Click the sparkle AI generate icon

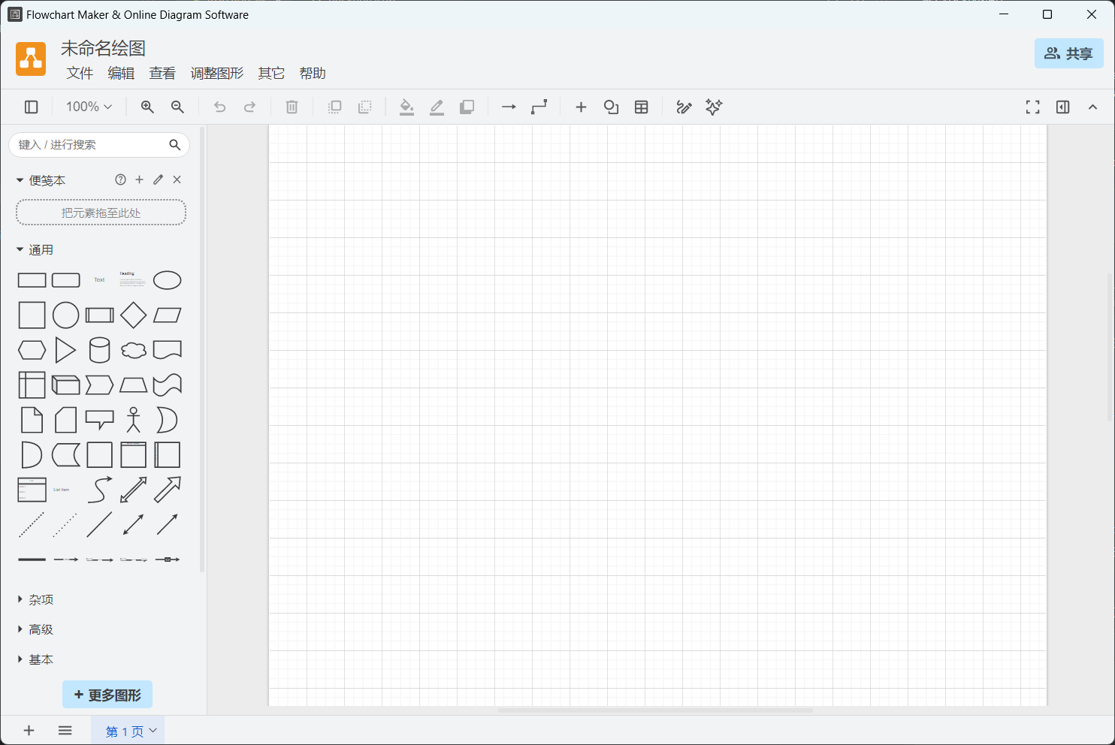click(x=714, y=107)
